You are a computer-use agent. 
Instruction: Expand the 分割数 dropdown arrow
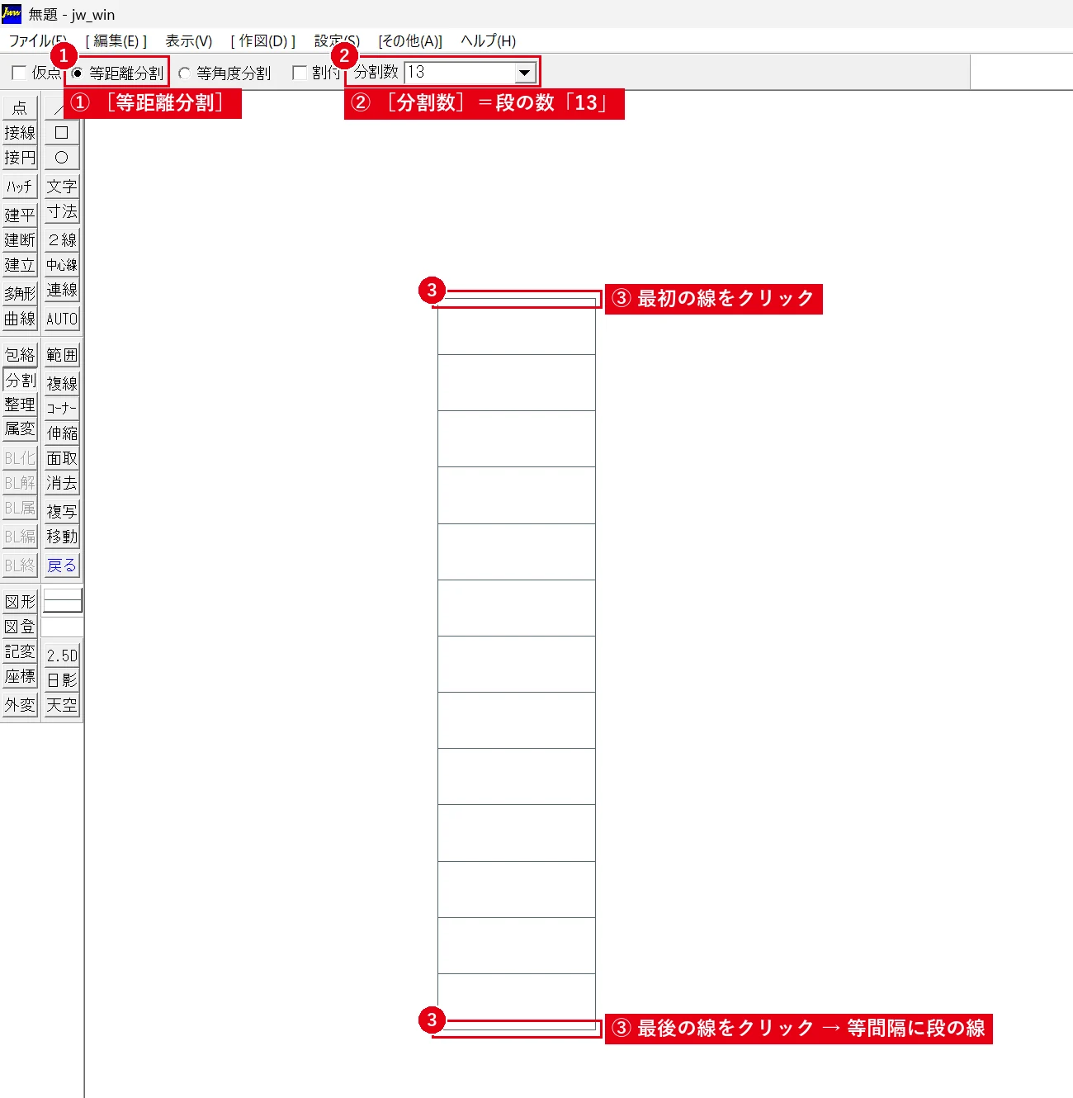[x=525, y=73]
